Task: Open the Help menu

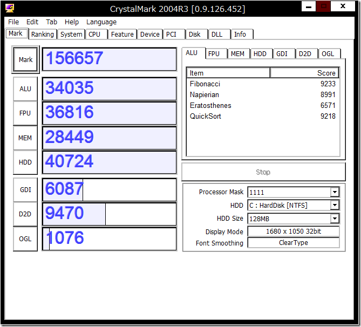Action: [72, 22]
